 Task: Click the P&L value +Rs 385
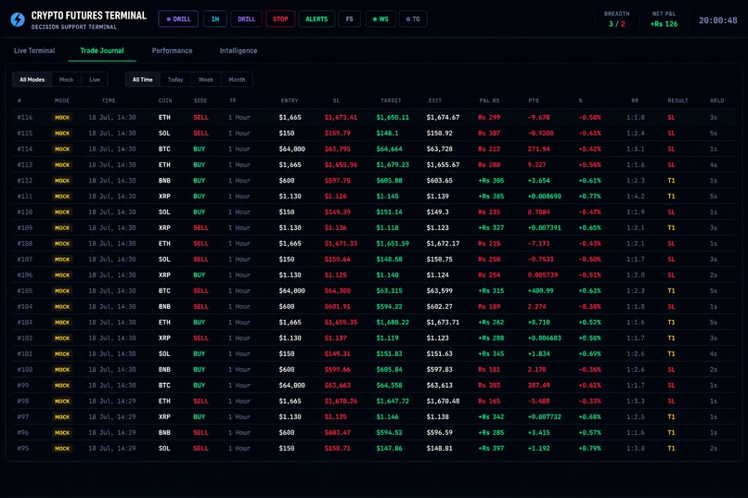491,197
